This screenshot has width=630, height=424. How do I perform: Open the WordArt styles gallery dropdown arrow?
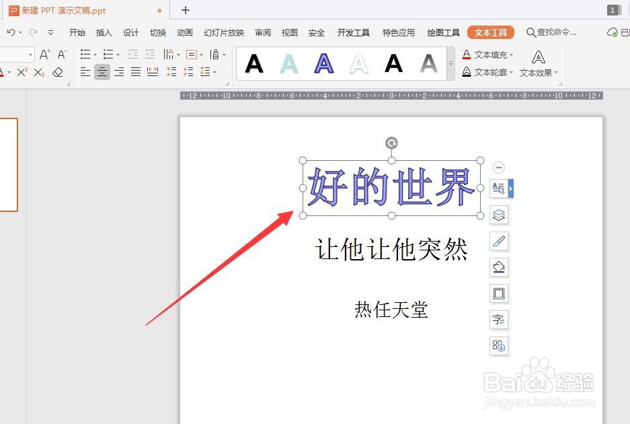pyautogui.click(x=449, y=64)
